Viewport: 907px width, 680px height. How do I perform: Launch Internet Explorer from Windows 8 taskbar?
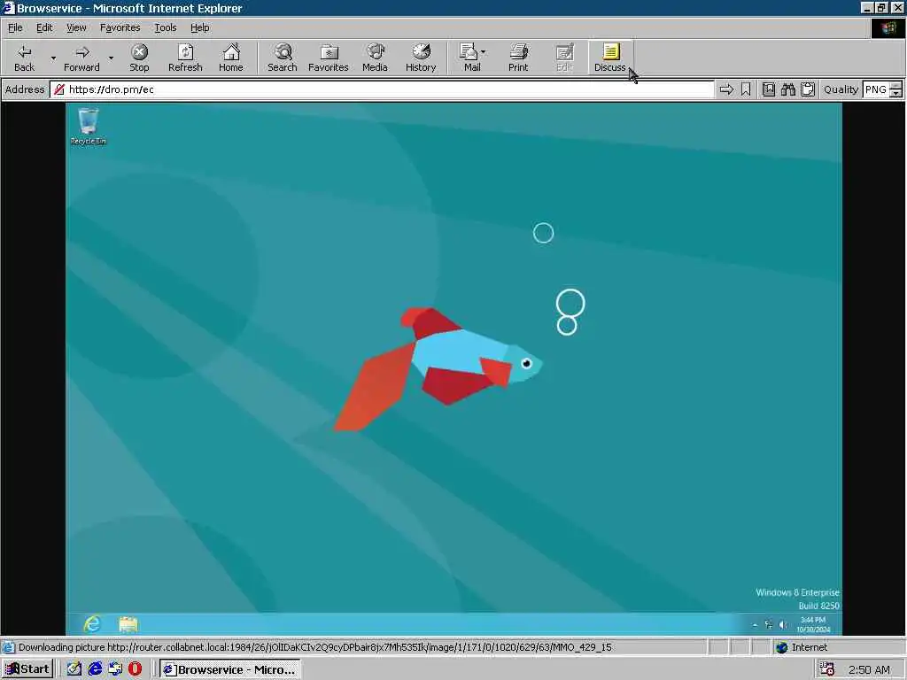(92, 624)
